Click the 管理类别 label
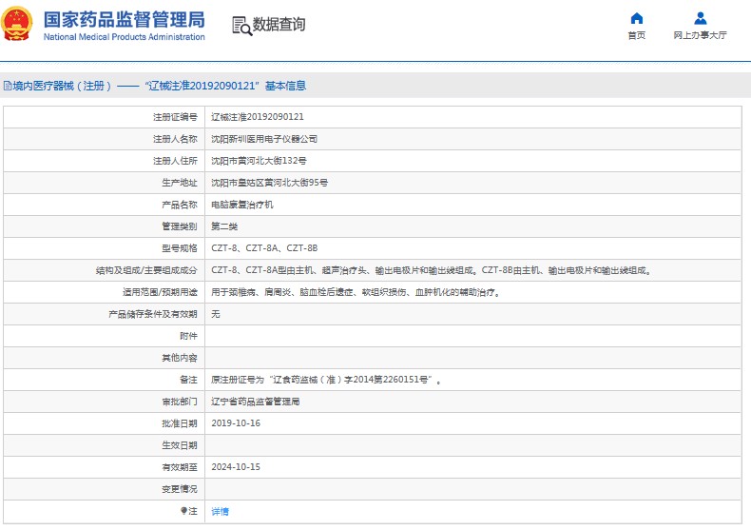 [x=180, y=226]
